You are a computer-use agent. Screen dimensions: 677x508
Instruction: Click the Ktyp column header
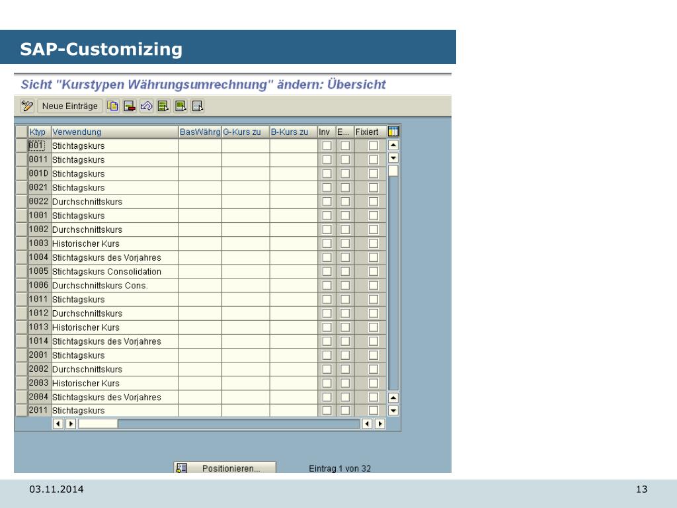pos(40,132)
